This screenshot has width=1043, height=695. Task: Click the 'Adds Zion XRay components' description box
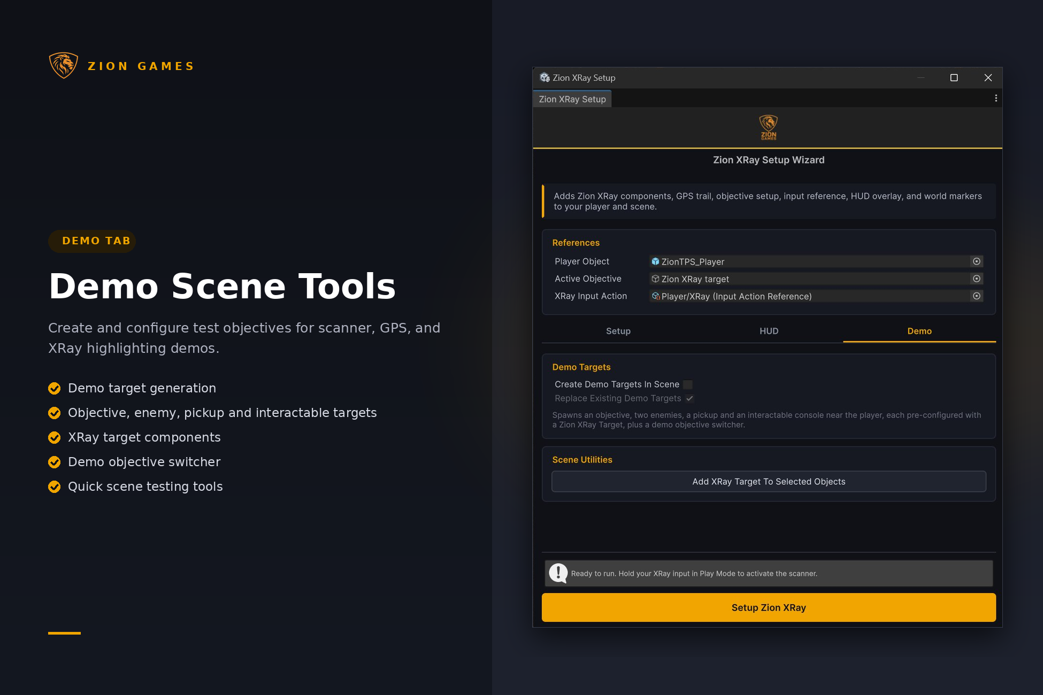769,202
